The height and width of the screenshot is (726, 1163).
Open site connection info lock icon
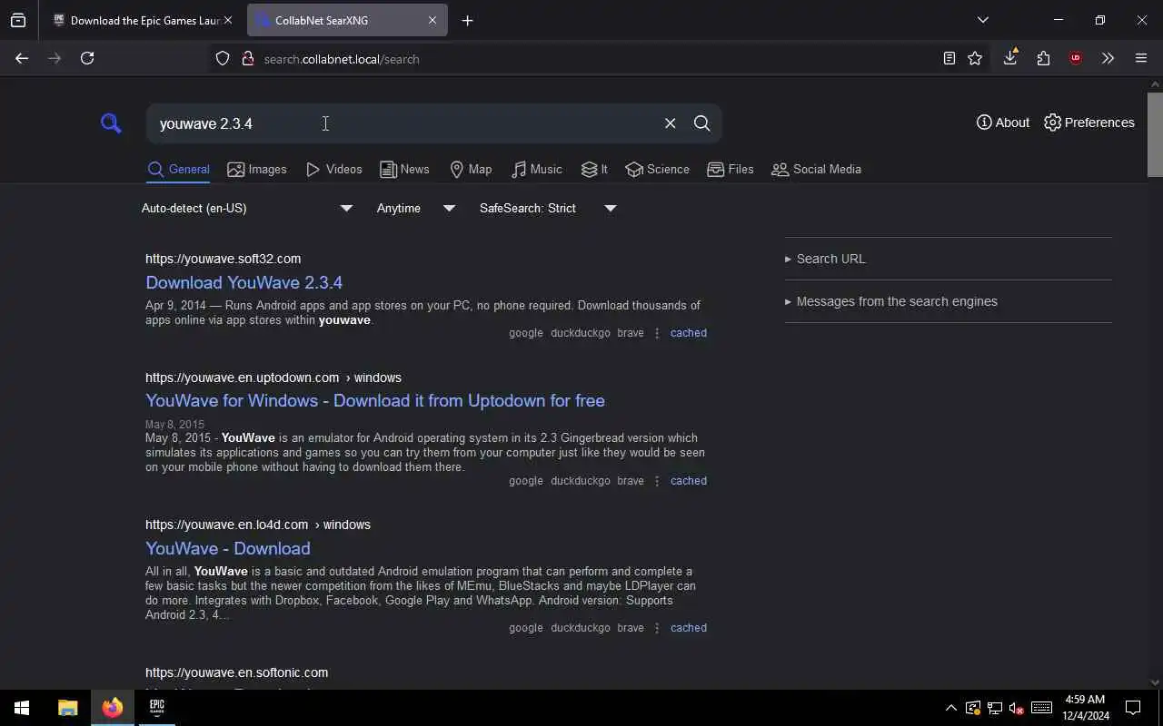coord(247,58)
